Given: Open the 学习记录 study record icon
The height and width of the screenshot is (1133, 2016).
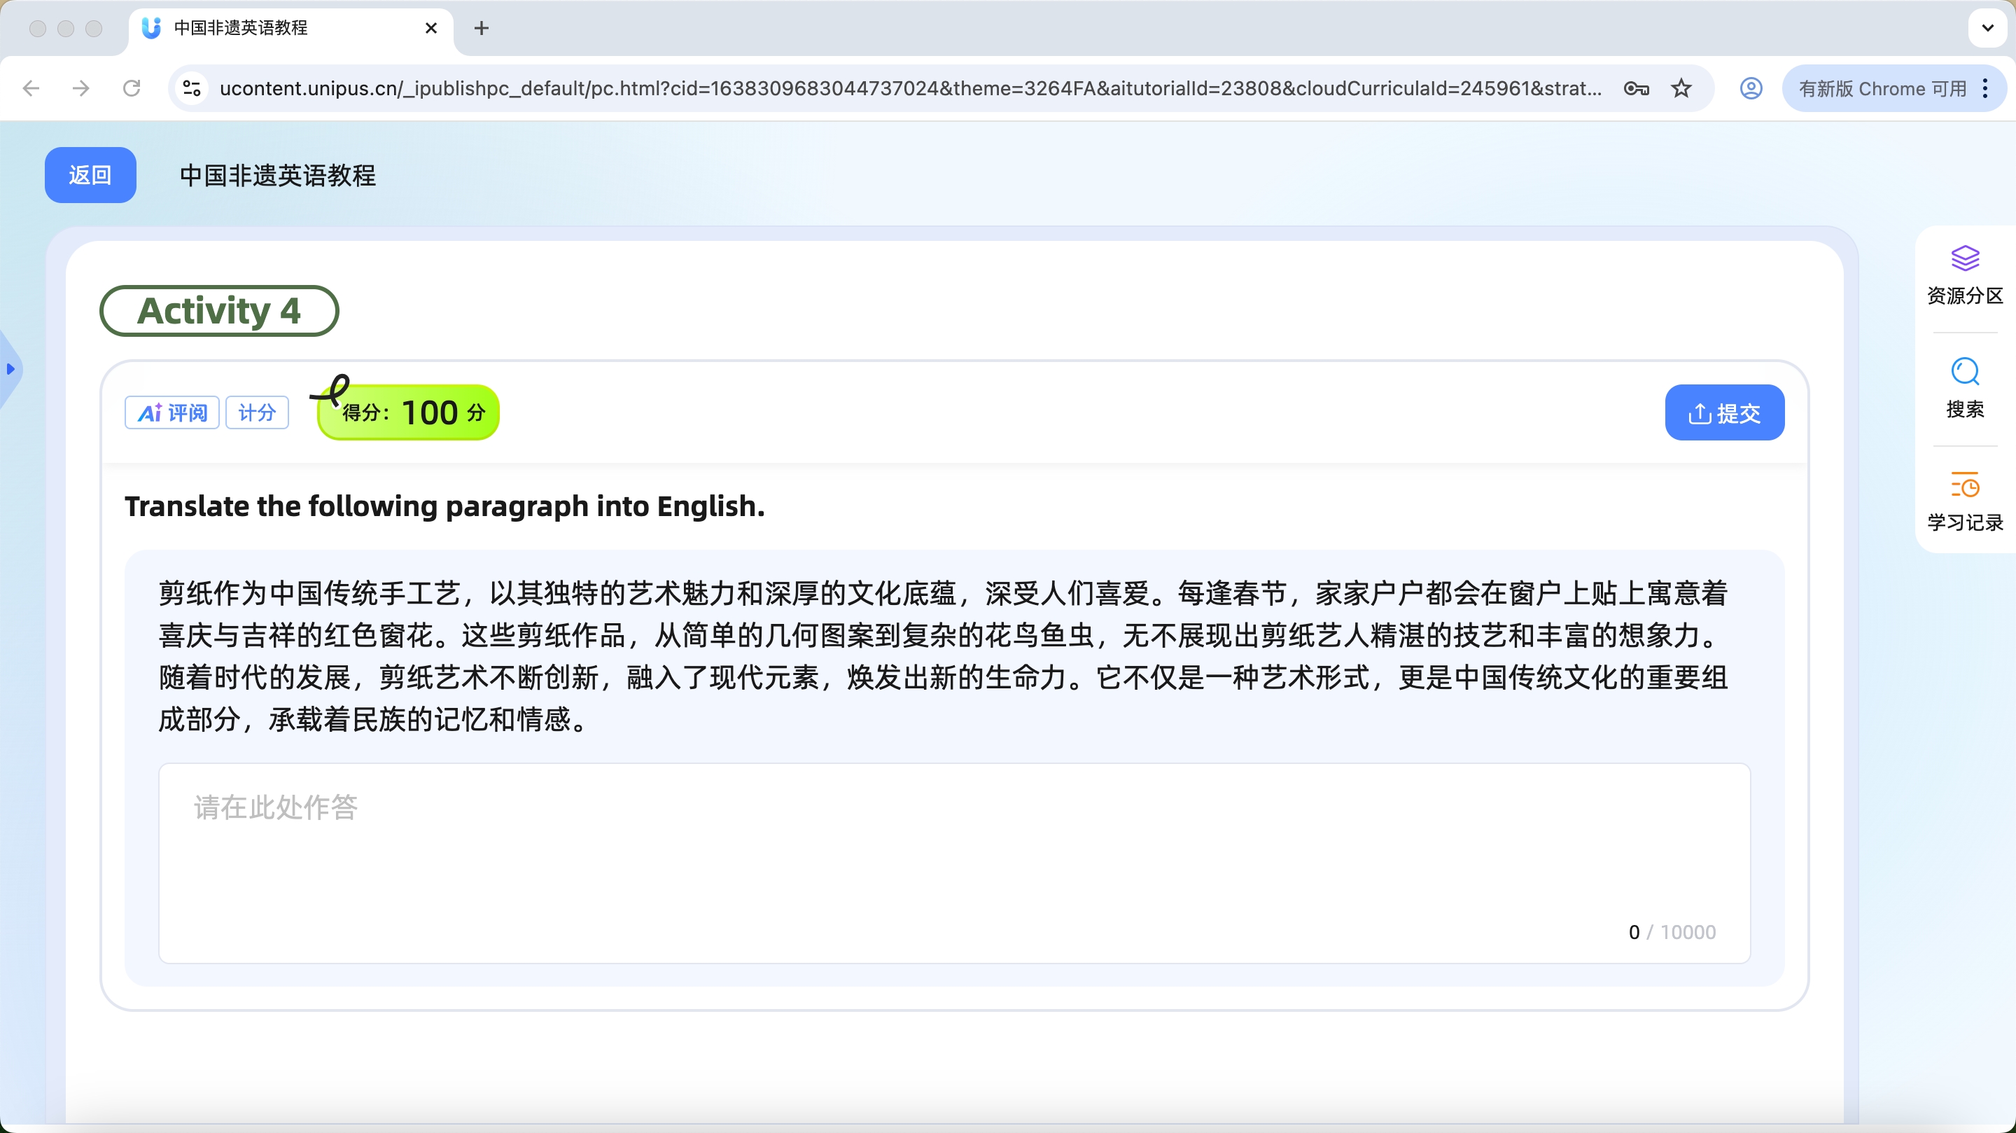Looking at the screenshot, I should pyautogui.click(x=1964, y=485).
